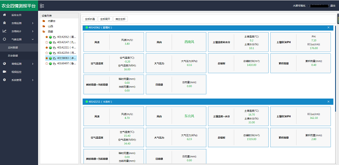Collapse the 气象监测 sidebar menu chevron
This screenshot has height=165, width=339.
33,39
